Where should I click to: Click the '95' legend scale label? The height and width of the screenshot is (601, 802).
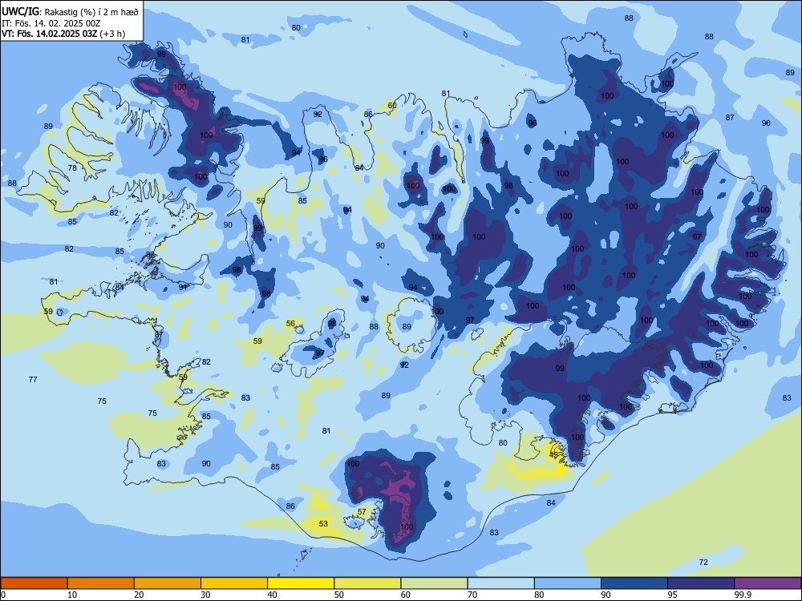point(672,595)
